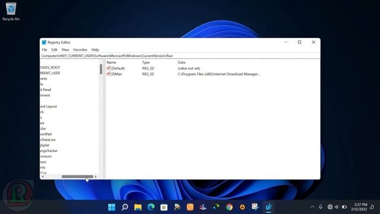Screen dimensions: 380x214
Task: Click the tree pane horizontal scrollbar thumb
Action: click(77, 177)
